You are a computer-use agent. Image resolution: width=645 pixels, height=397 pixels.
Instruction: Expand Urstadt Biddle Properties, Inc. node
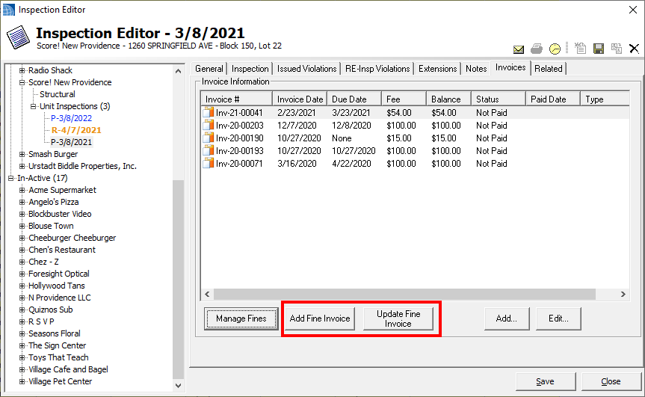pos(22,166)
